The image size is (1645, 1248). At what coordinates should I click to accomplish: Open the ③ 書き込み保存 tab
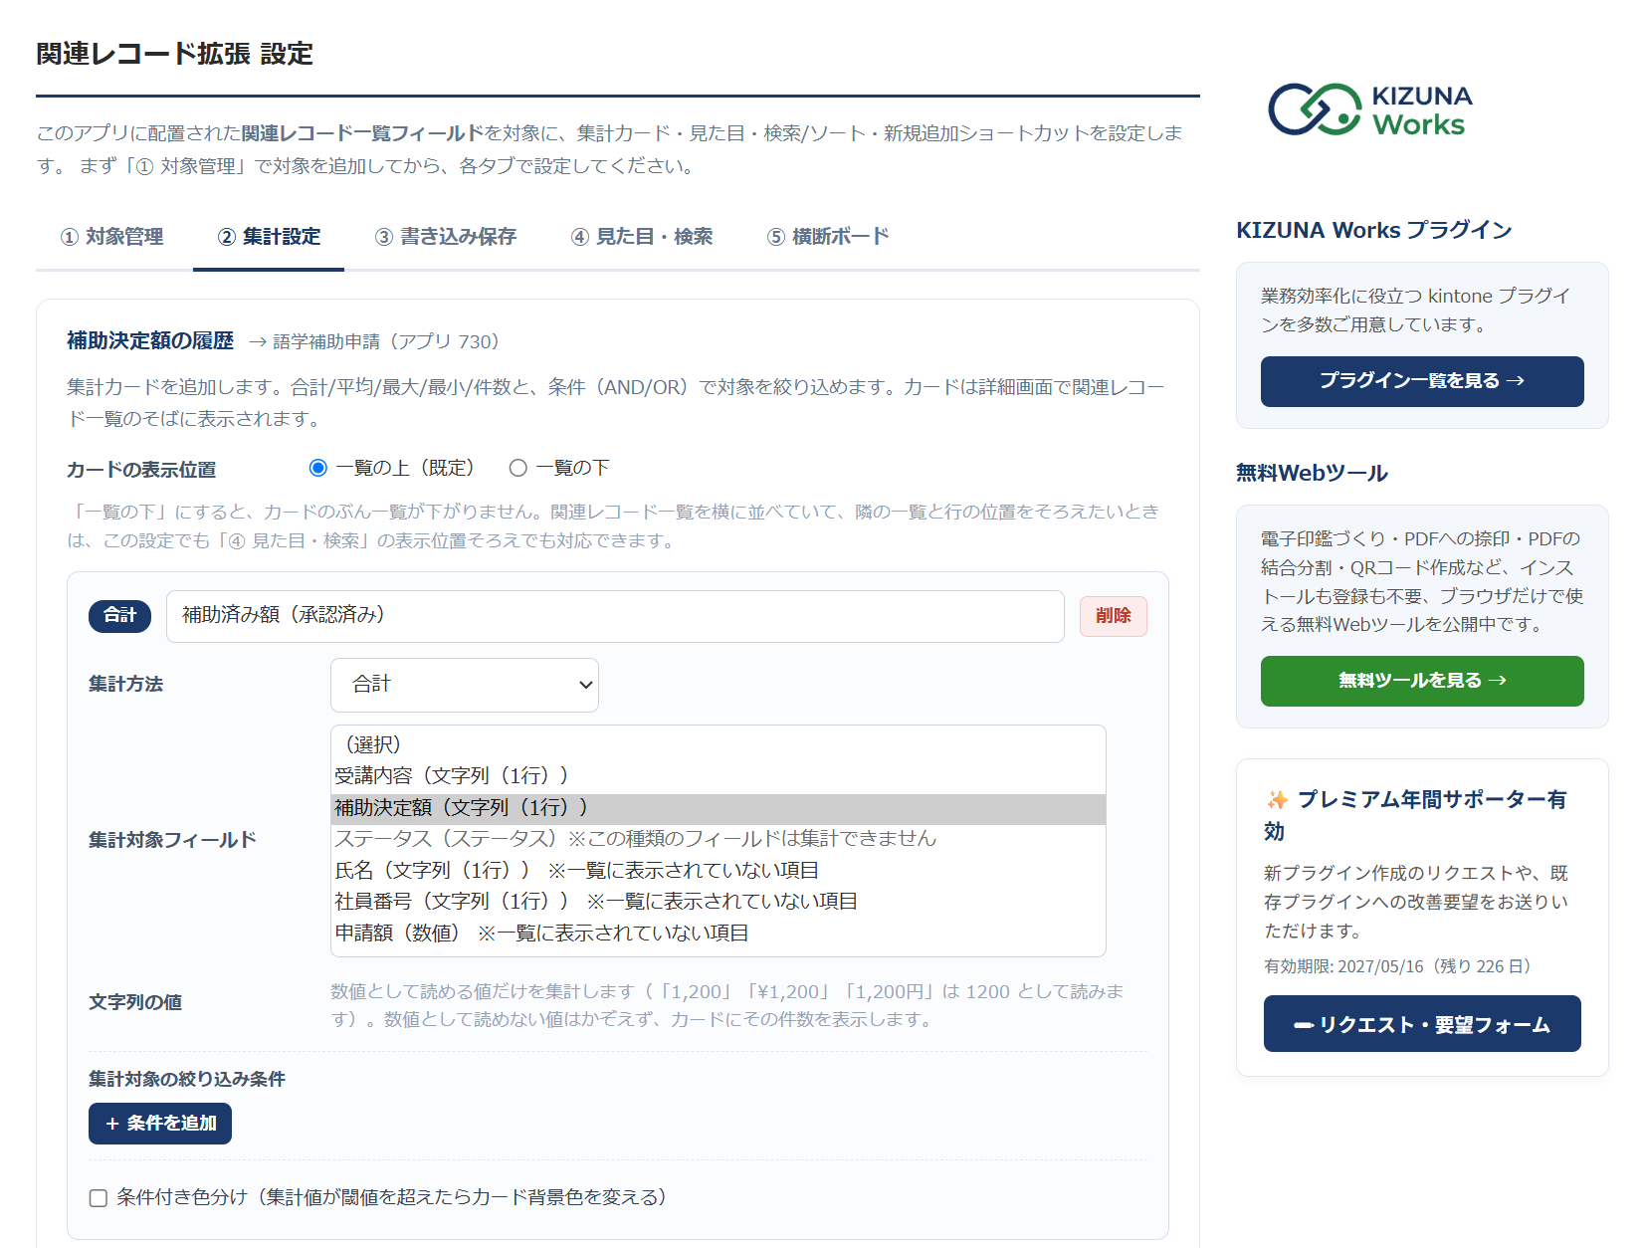pos(446,237)
